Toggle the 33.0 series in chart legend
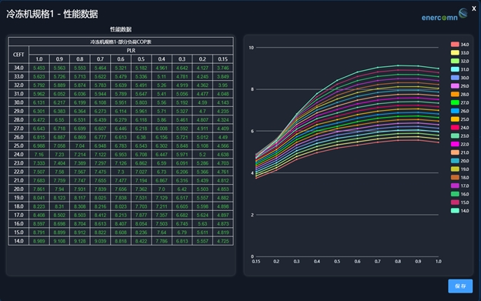This screenshot has width=481, height=301. pos(459,53)
